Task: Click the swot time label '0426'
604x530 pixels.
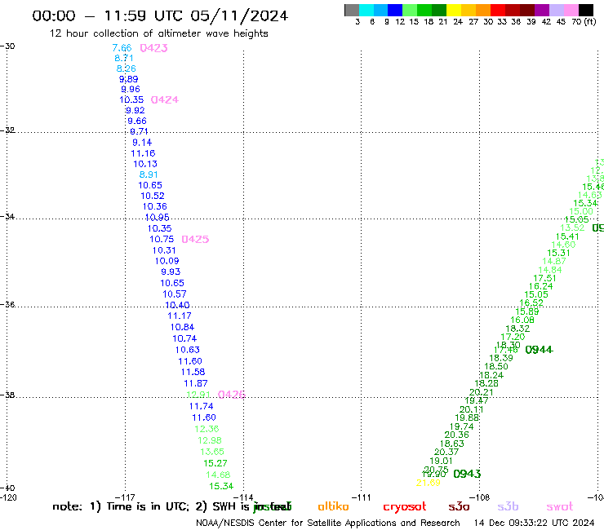Action: click(x=232, y=395)
